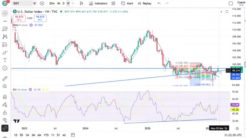Show All available chart data
Screen dimensions: 246x138
64,135
